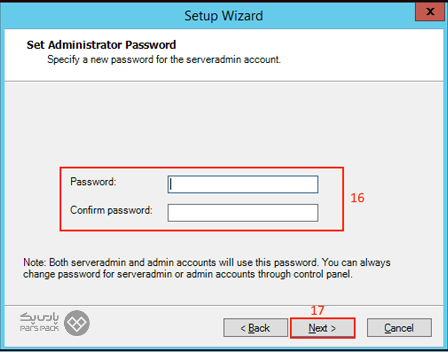Click the Pars Pack diamond logo icon
The width and height of the screenshot is (448, 352).
click(77, 322)
